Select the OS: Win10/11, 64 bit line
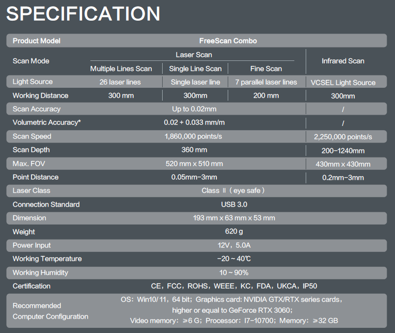 232,299
